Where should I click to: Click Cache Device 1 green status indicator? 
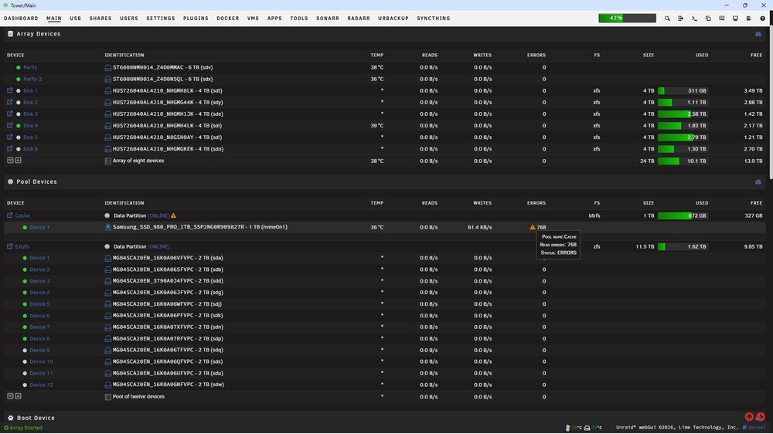pyautogui.click(x=25, y=228)
